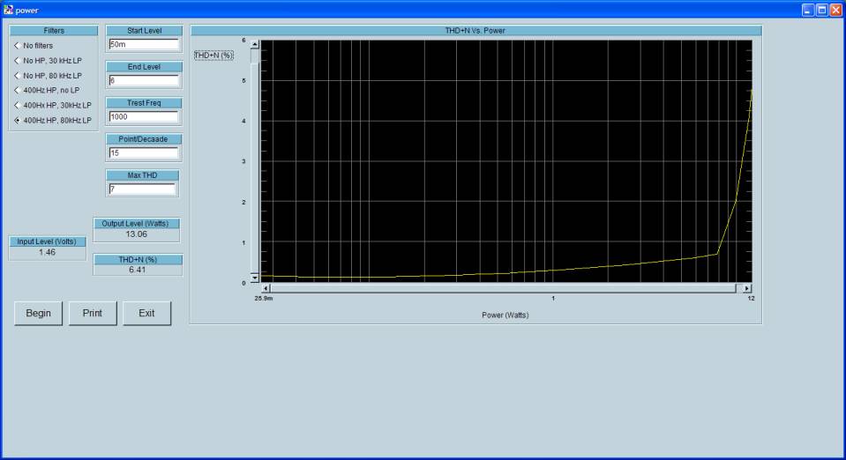Click the Trest Freq input box
The image size is (846, 460).
[142, 116]
